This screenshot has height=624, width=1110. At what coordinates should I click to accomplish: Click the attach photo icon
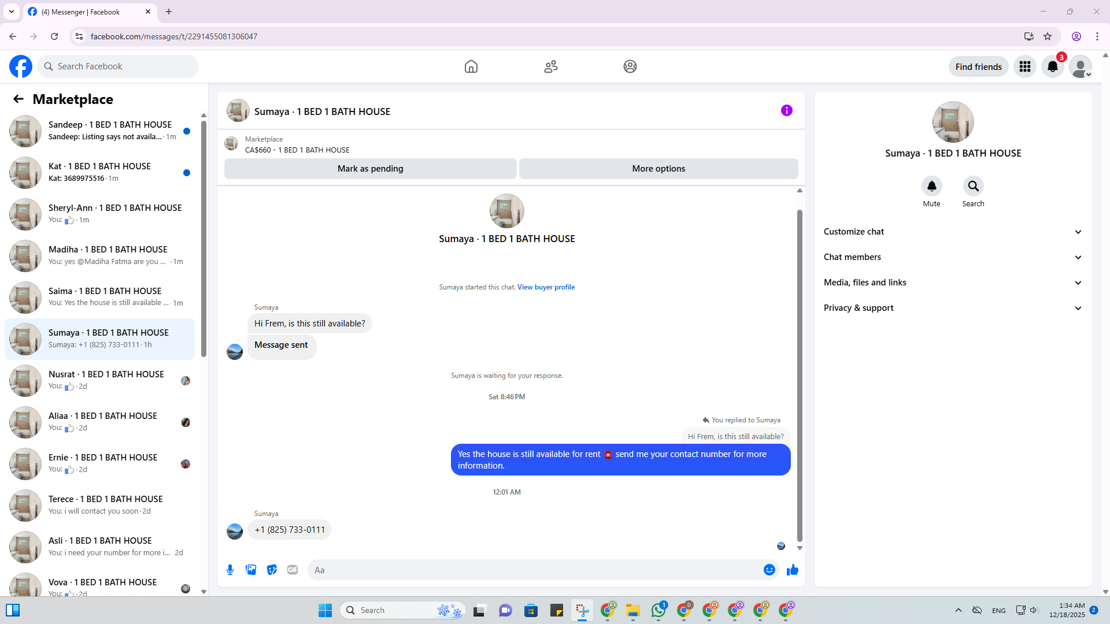click(x=251, y=570)
